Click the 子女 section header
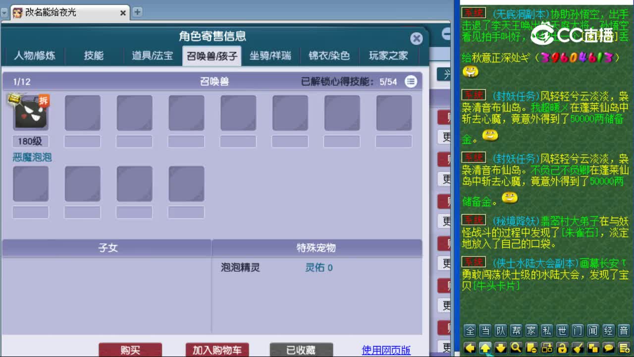This screenshot has height=357, width=634. pos(107,248)
